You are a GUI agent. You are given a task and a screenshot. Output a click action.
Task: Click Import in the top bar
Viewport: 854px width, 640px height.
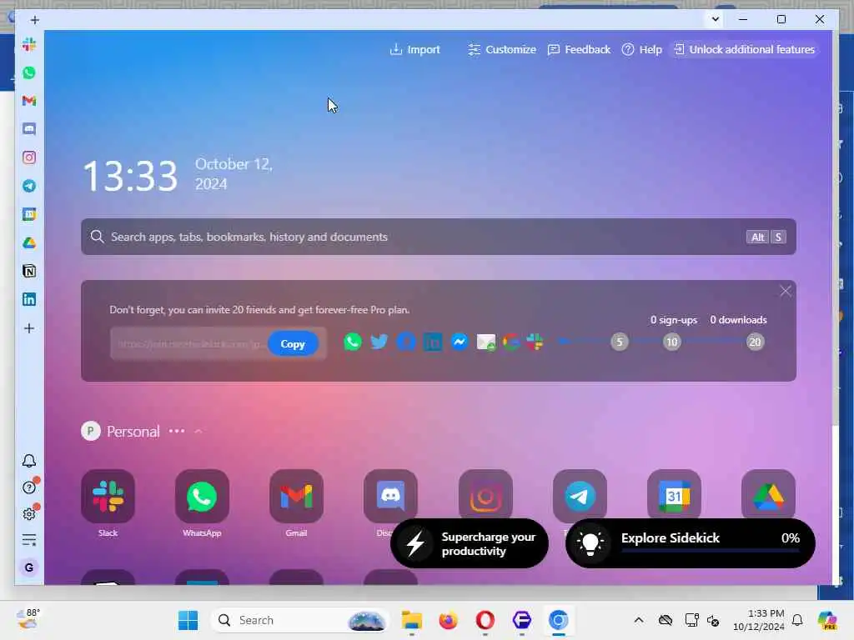point(415,49)
